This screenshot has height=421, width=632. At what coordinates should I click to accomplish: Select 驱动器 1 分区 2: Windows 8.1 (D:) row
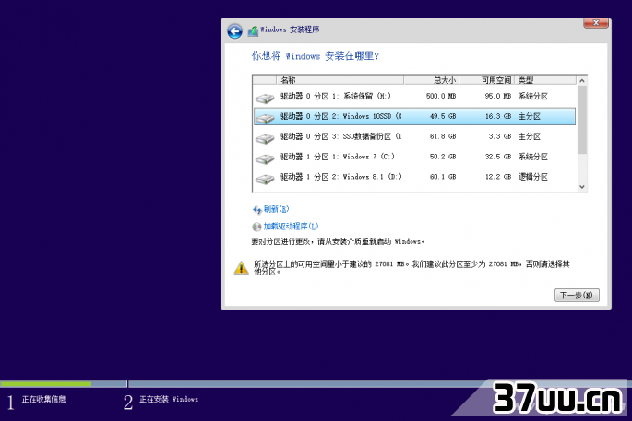click(414, 177)
